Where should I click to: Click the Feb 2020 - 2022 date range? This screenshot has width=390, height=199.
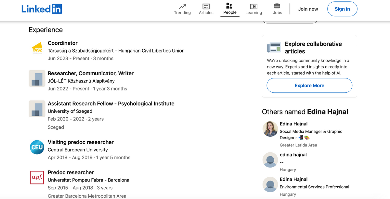(76, 119)
